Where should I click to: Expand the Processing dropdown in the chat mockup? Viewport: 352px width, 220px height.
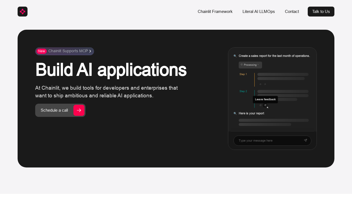click(250, 65)
